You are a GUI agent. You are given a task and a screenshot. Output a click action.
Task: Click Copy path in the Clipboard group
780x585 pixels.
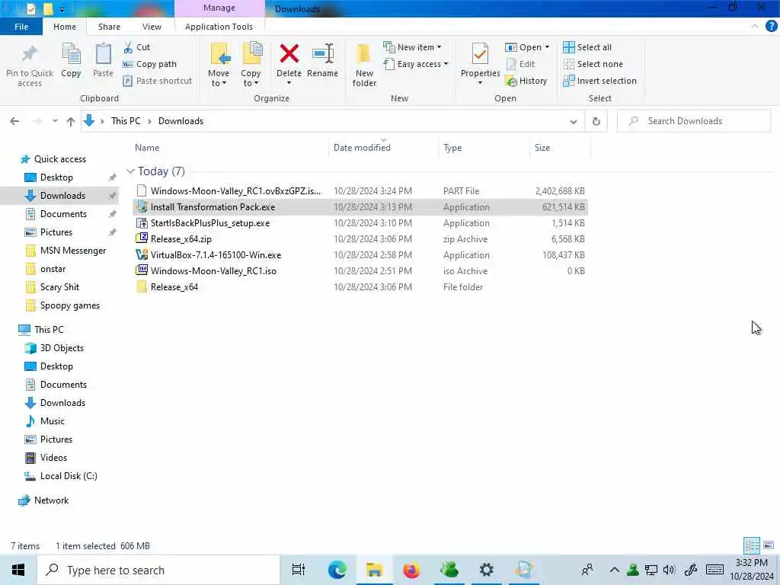[x=149, y=64]
